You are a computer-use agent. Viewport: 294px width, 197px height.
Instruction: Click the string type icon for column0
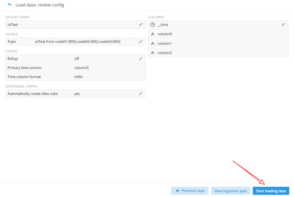click(153, 34)
